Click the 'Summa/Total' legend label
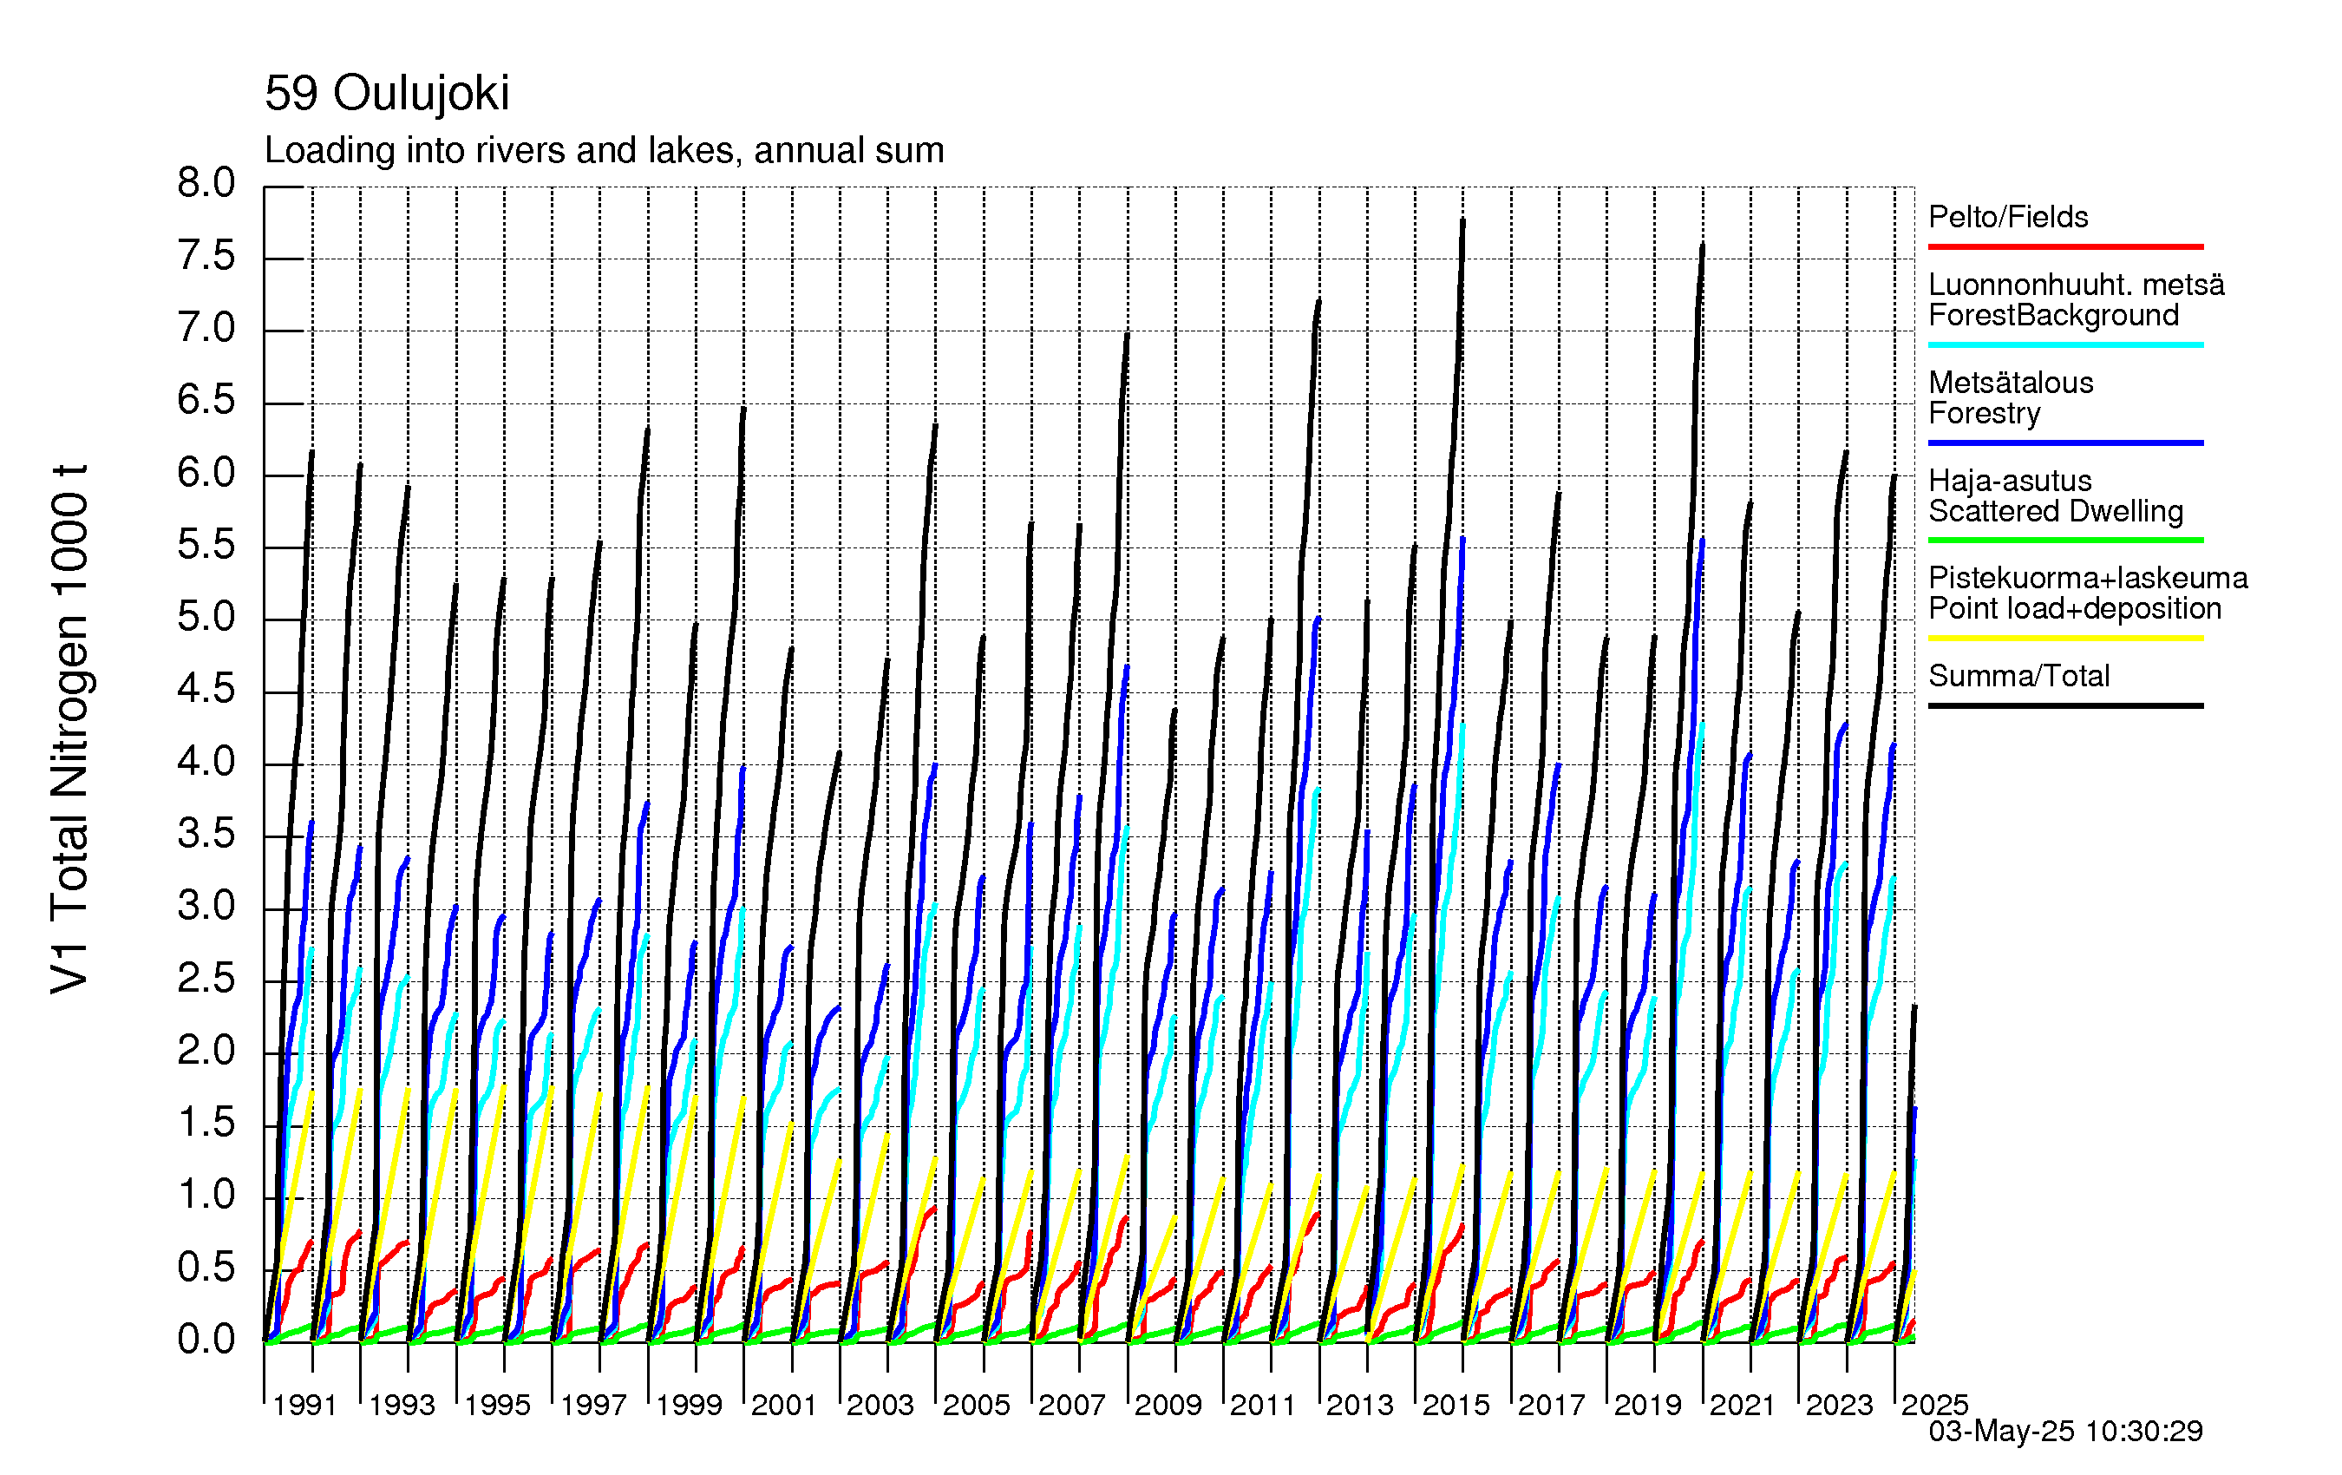The height and width of the screenshot is (1475, 2342). [x=2019, y=676]
